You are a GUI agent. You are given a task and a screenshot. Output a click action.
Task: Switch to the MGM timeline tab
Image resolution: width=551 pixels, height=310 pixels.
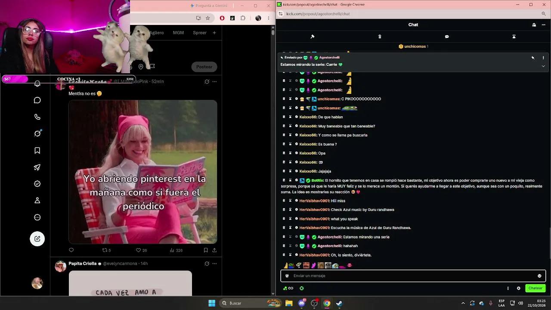coord(178,33)
